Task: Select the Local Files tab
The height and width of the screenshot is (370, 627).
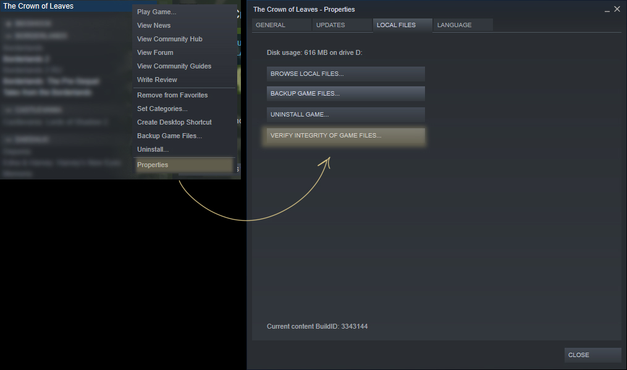Action: coord(403,25)
